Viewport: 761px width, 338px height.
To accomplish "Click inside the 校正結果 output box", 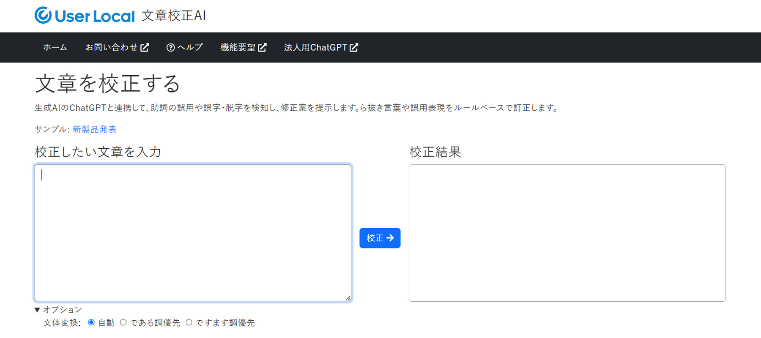I will coord(567,233).
